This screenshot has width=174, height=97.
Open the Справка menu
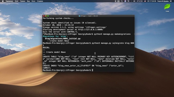coord(40,1)
